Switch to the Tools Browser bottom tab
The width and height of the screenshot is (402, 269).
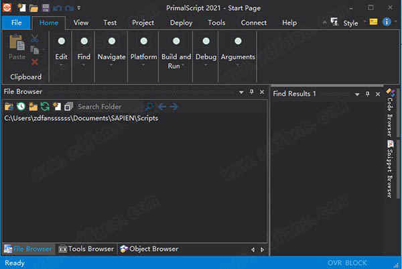coord(86,249)
